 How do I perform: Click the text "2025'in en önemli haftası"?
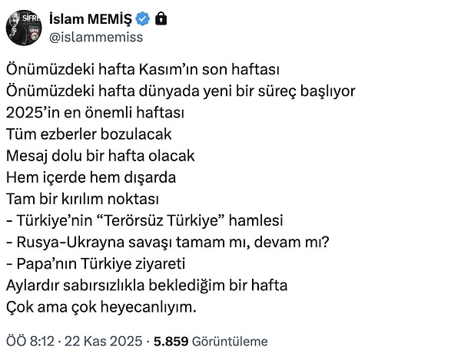pyautogui.click(x=96, y=114)
